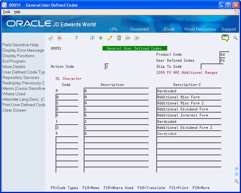Click the code field containing 3

[67, 127]
